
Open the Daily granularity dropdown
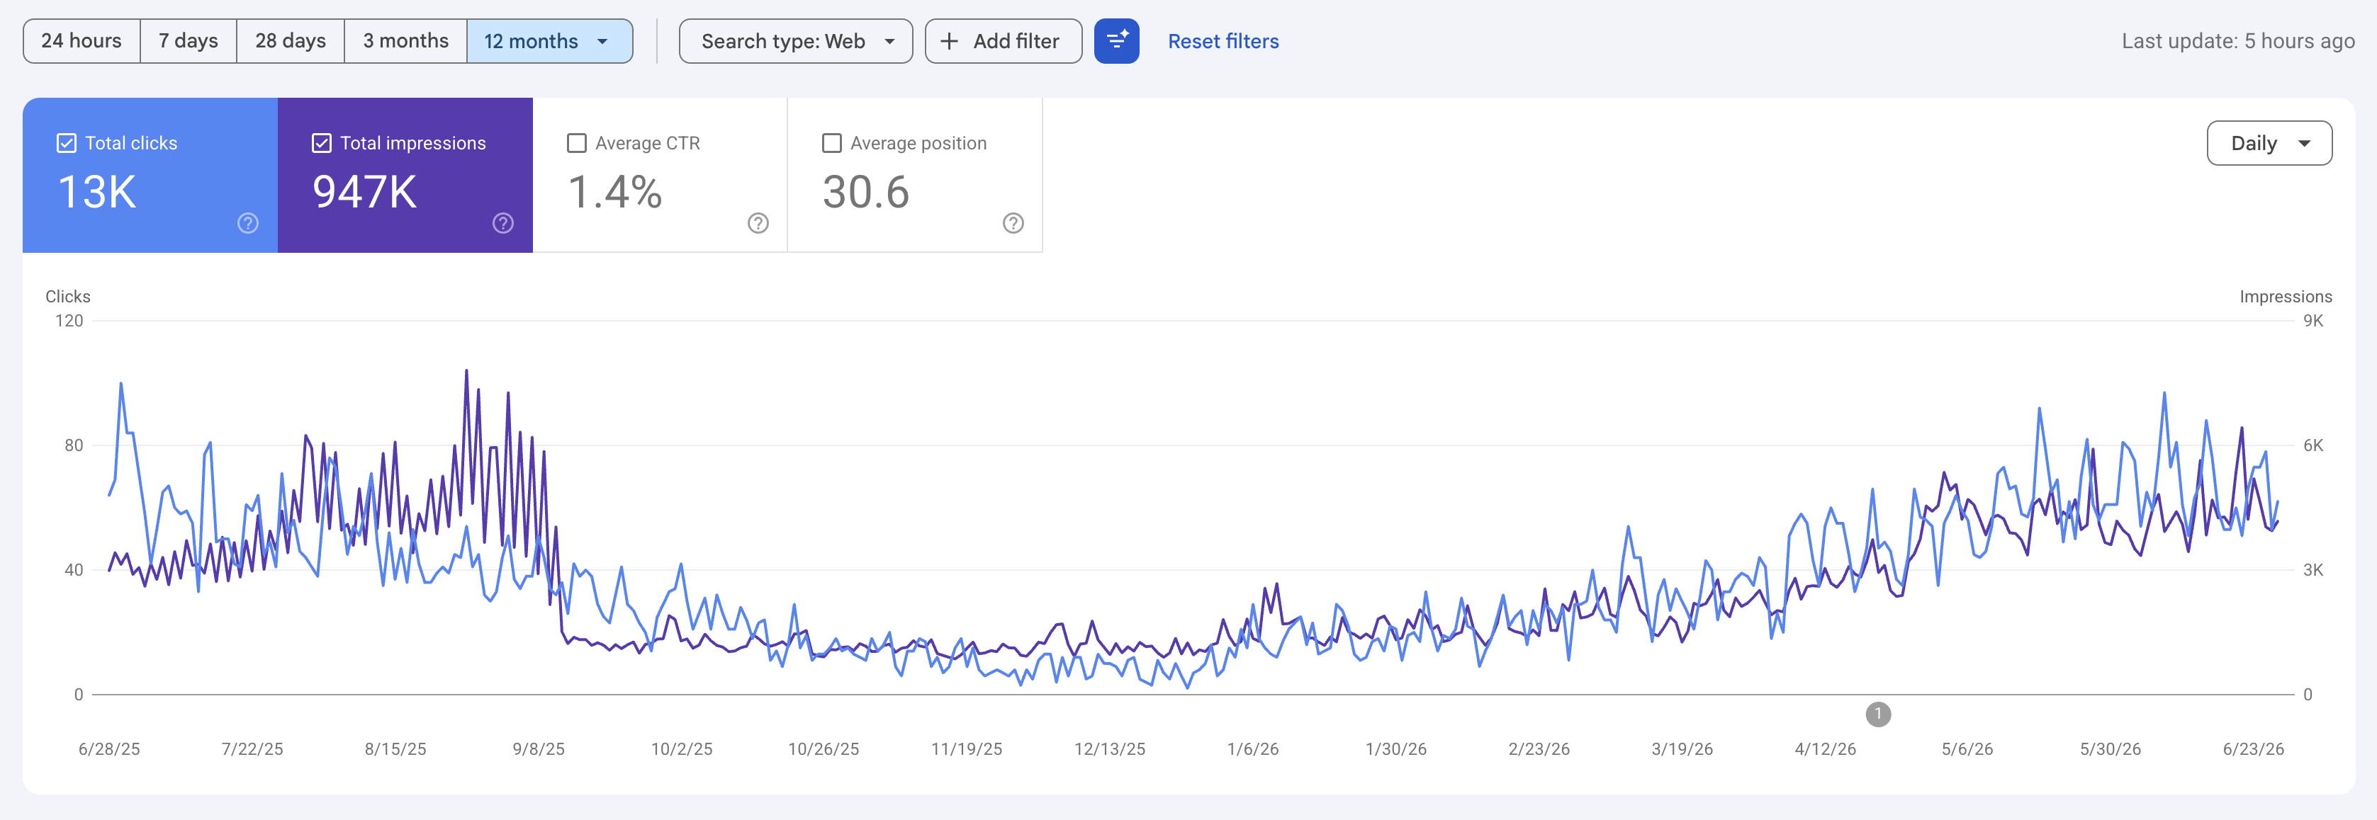[x=2269, y=143]
